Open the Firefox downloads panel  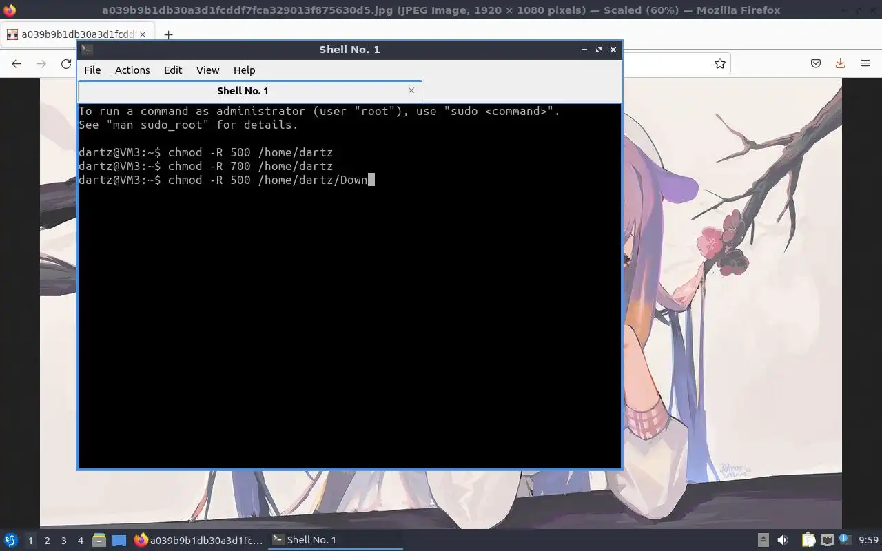pyautogui.click(x=840, y=63)
